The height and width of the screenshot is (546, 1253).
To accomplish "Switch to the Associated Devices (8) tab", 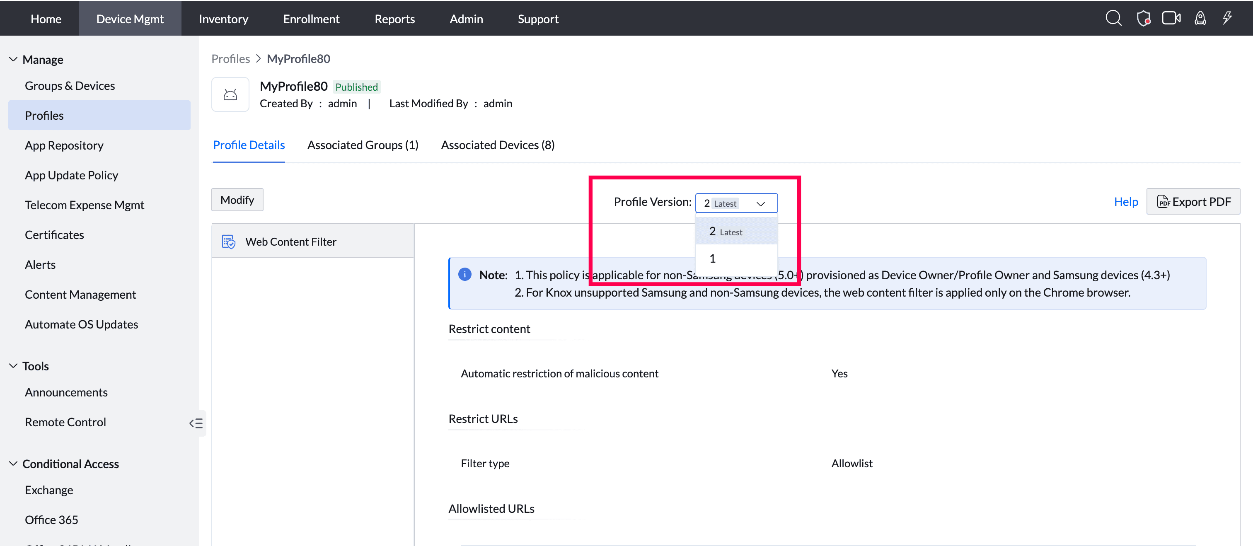I will (x=498, y=145).
